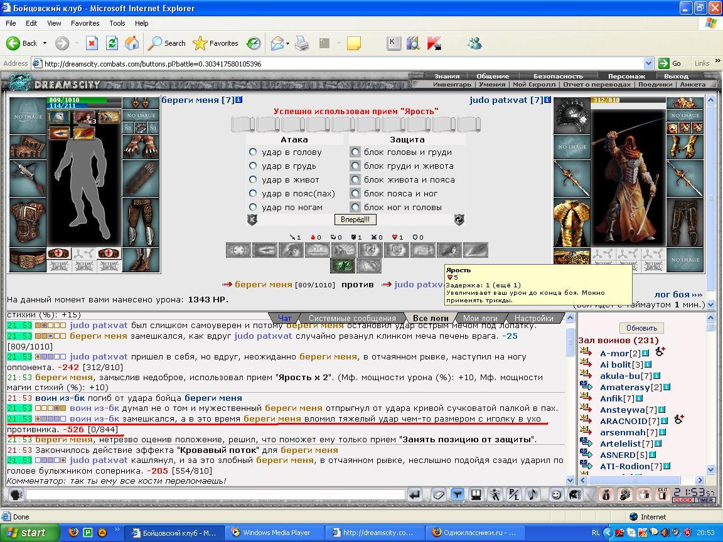Select defense option блок живота и пояса
The width and height of the screenshot is (723, 542).
355,179
